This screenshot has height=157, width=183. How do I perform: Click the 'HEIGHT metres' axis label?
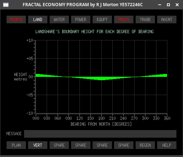click(x=20, y=77)
